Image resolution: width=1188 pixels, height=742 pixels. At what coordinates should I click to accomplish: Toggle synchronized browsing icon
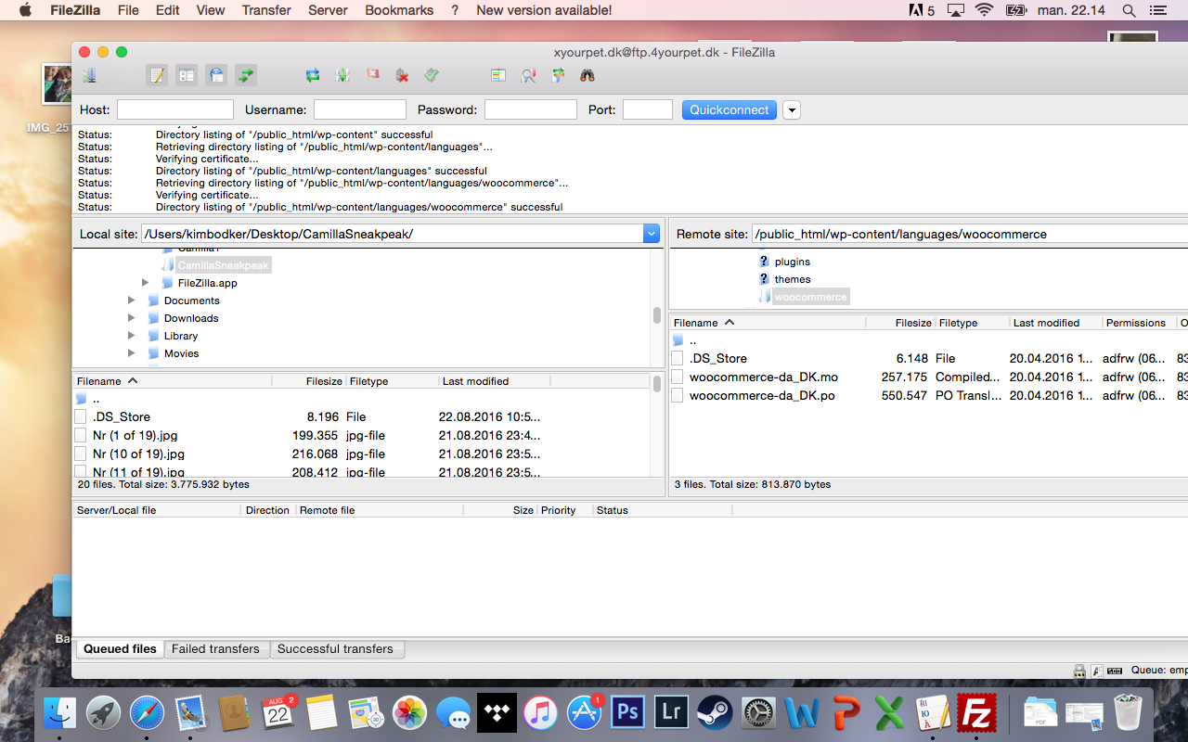(x=558, y=75)
